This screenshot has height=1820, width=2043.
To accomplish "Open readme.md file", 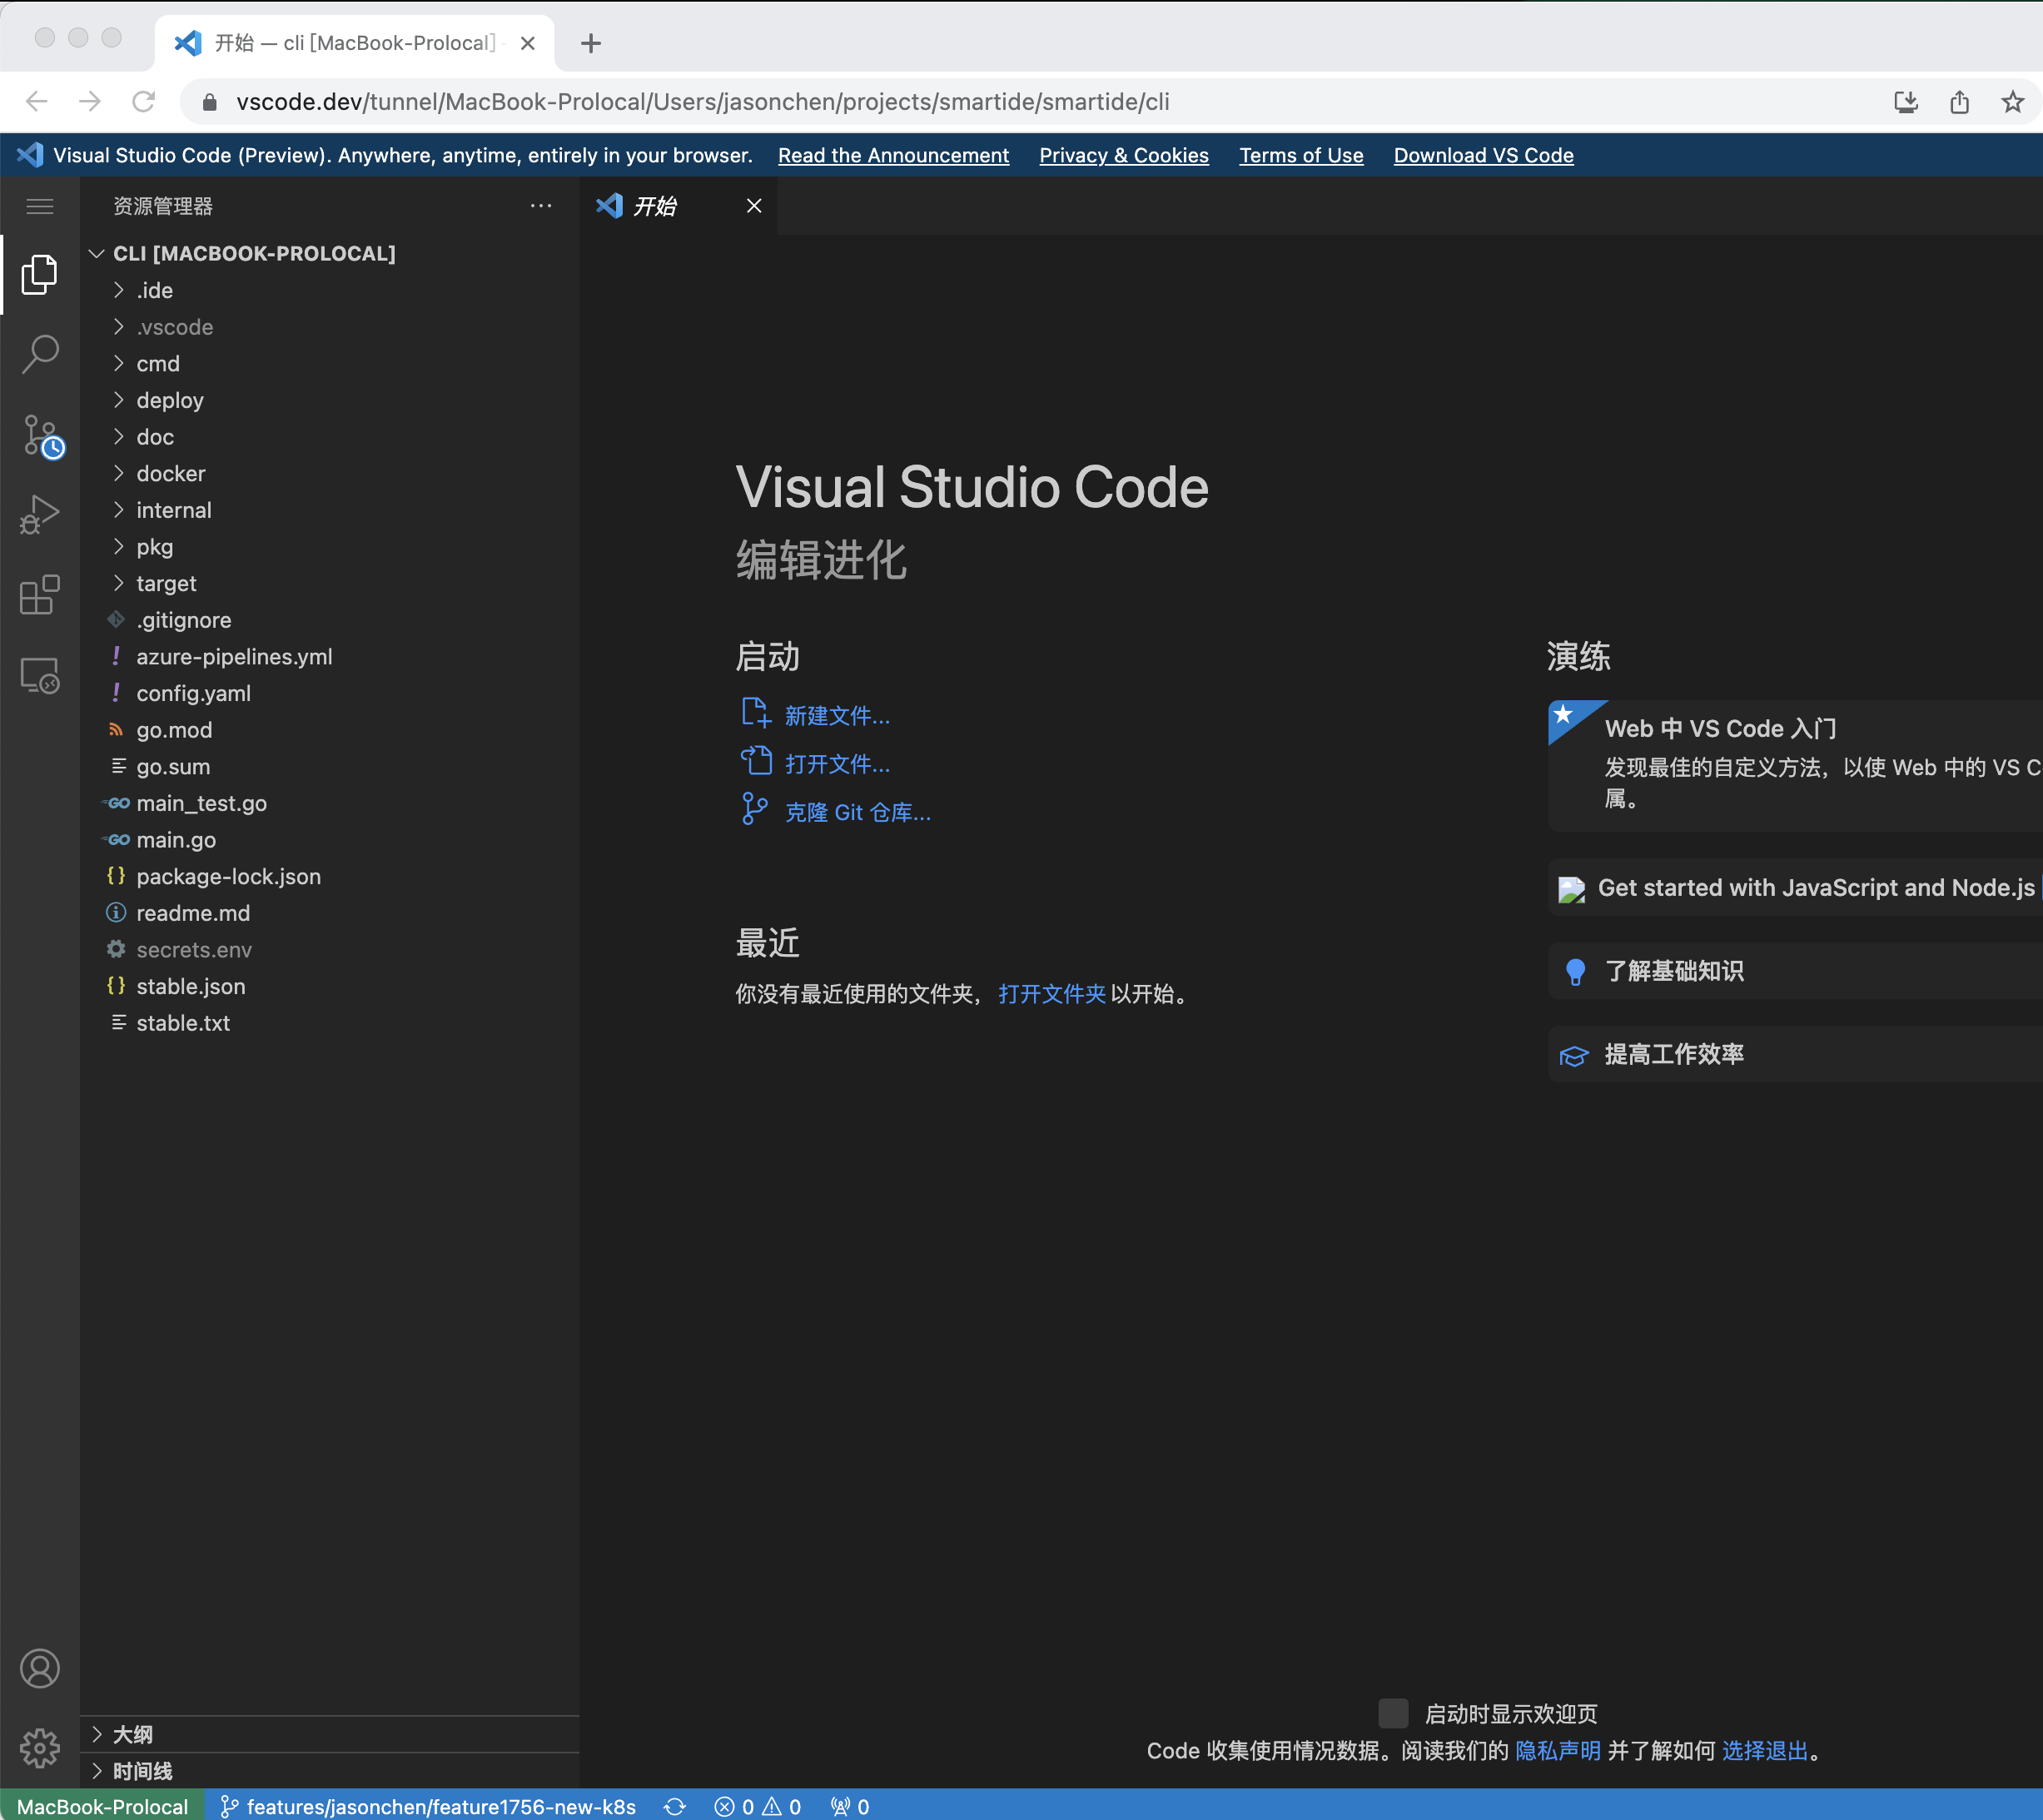I will [329, 913].
